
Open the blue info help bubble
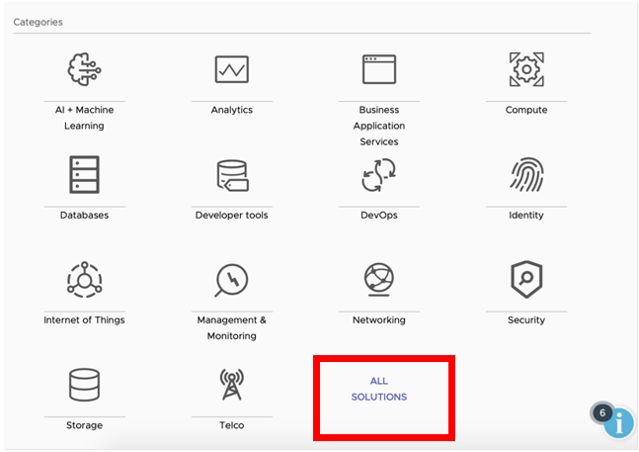coord(619,423)
